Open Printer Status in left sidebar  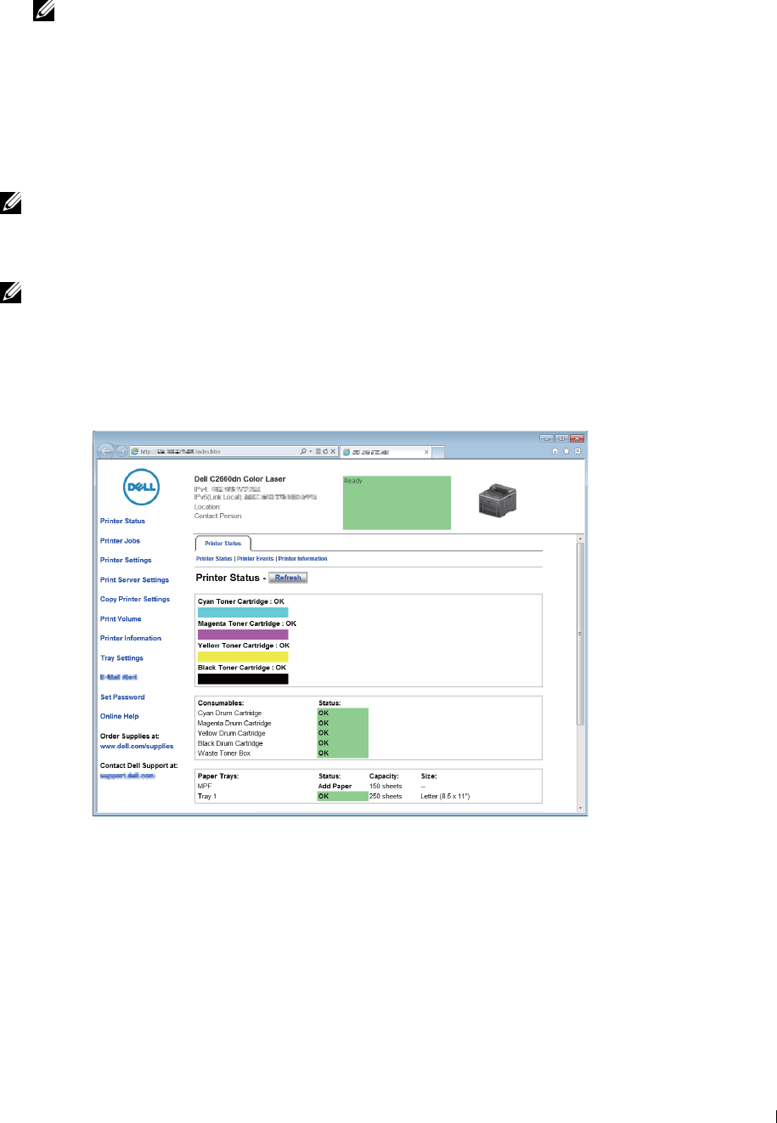[x=122, y=521]
